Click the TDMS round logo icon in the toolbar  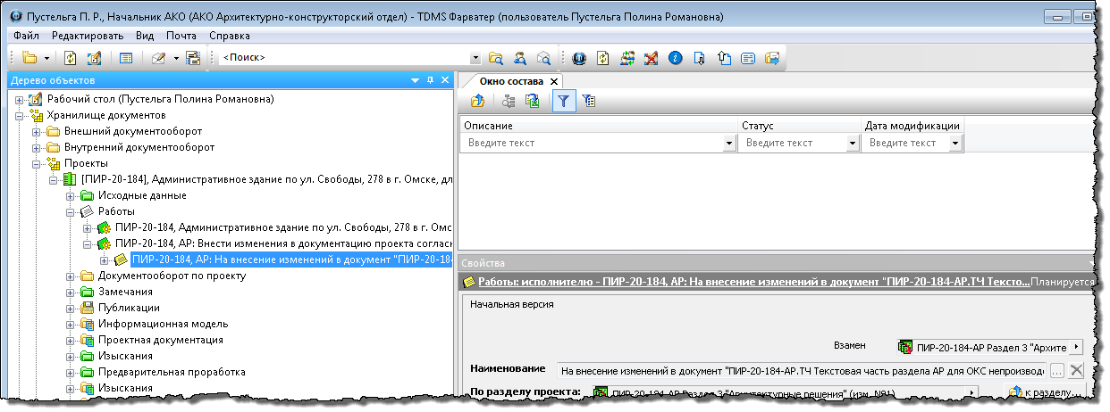coord(578,58)
